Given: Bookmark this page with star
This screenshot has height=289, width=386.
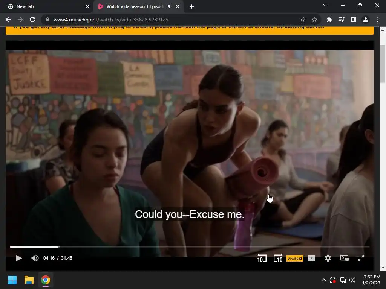Looking at the screenshot, I should coord(314,20).
